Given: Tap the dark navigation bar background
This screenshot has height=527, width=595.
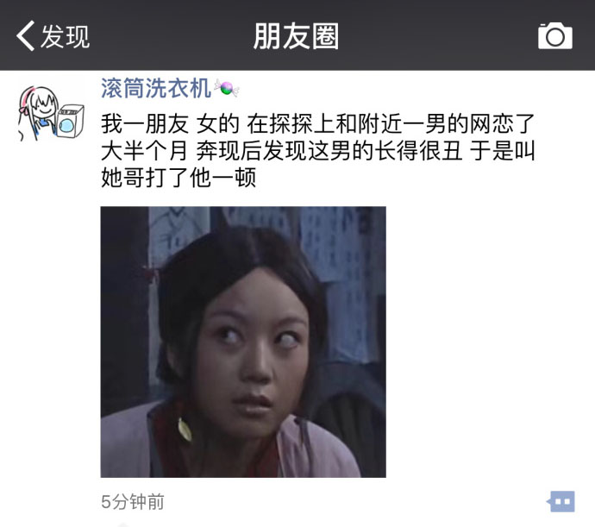Looking at the screenshot, I should [x=436, y=35].
